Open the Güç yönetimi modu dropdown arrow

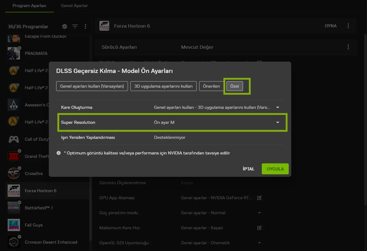[x=259, y=213]
